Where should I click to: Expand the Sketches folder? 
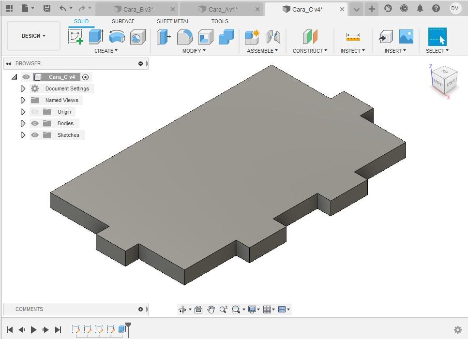23,135
